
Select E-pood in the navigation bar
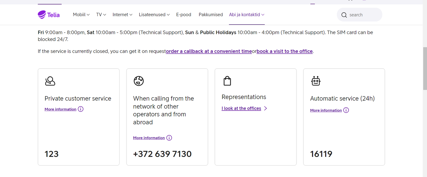184,15
